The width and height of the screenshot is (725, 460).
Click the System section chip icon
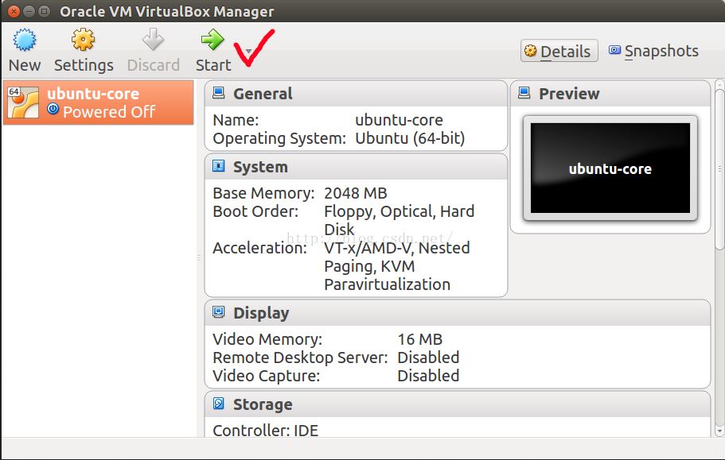[218, 167]
